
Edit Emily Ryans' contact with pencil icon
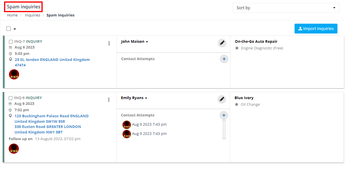(222, 99)
